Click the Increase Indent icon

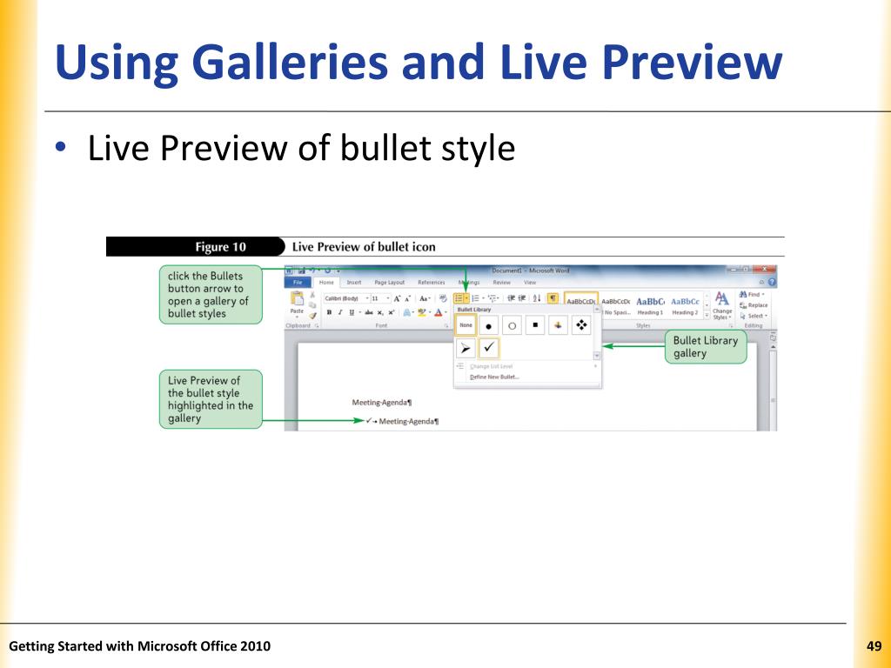522,298
